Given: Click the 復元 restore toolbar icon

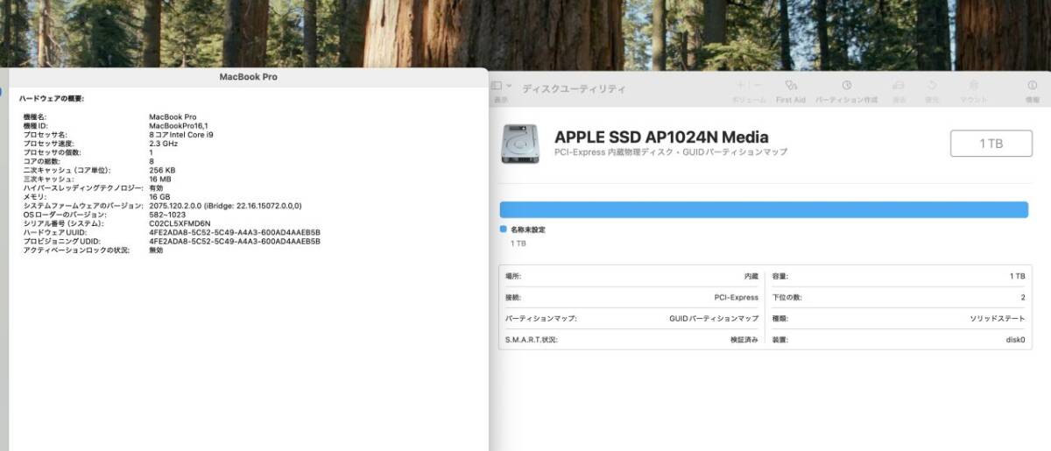Looking at the screenshot, I should (932, 86).
